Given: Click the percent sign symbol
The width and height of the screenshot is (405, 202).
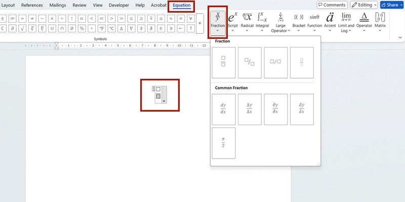Looking at the screenshot, I should [81, 28].
